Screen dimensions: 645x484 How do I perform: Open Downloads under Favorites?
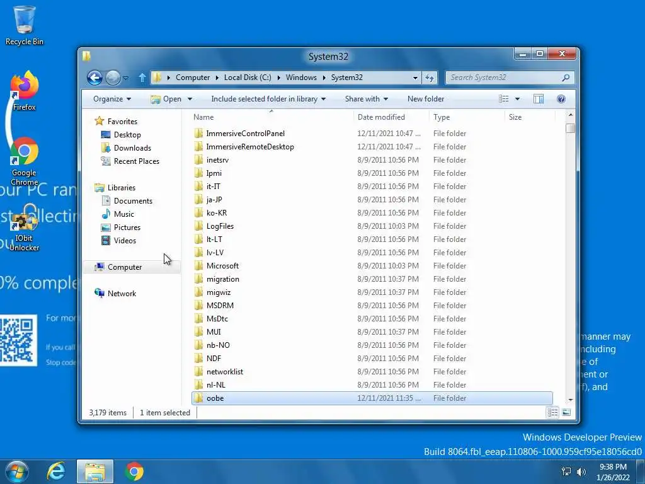point(132,147)
